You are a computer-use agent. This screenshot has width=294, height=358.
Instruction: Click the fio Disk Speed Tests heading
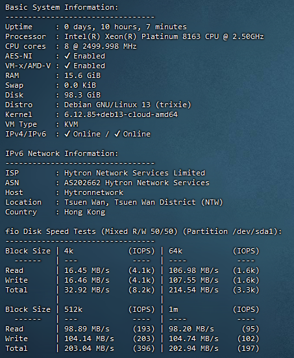(143, 231)
